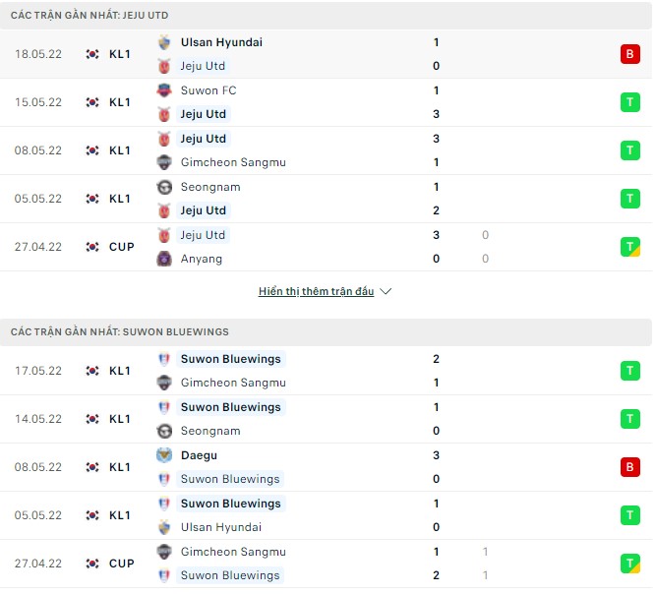The height and width of the screenshot is (594, 656).
Task: Open Ulsan Hyundai team name link, 18.05.22 match
Action: [x=221, y=42]
